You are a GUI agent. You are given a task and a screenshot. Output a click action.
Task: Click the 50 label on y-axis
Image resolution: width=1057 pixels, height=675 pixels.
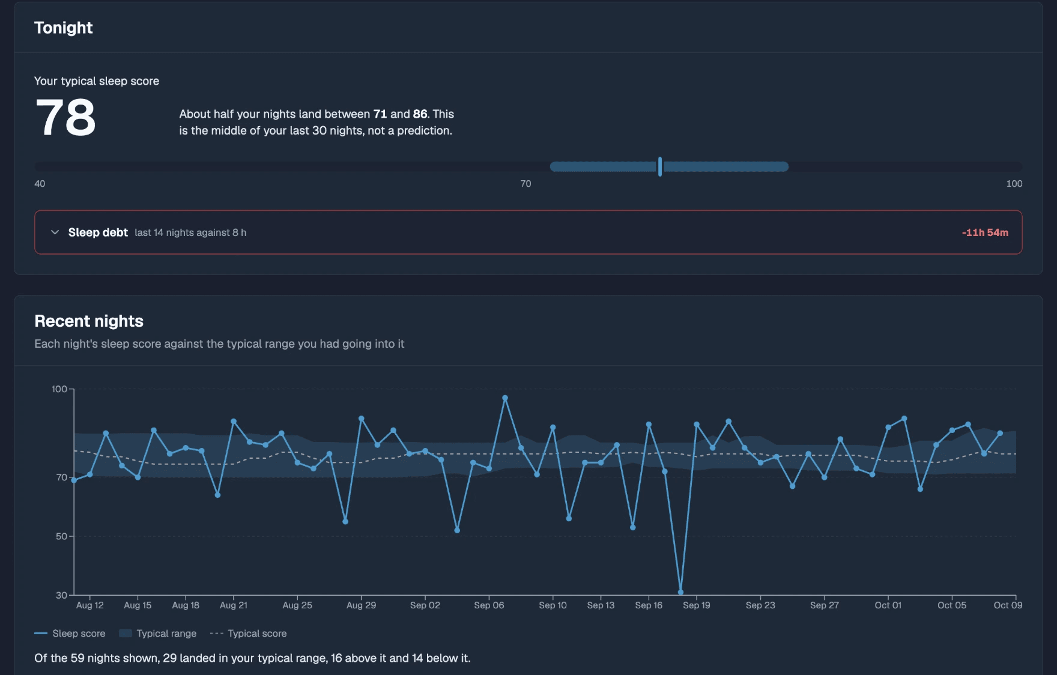(x=61, y=536)
